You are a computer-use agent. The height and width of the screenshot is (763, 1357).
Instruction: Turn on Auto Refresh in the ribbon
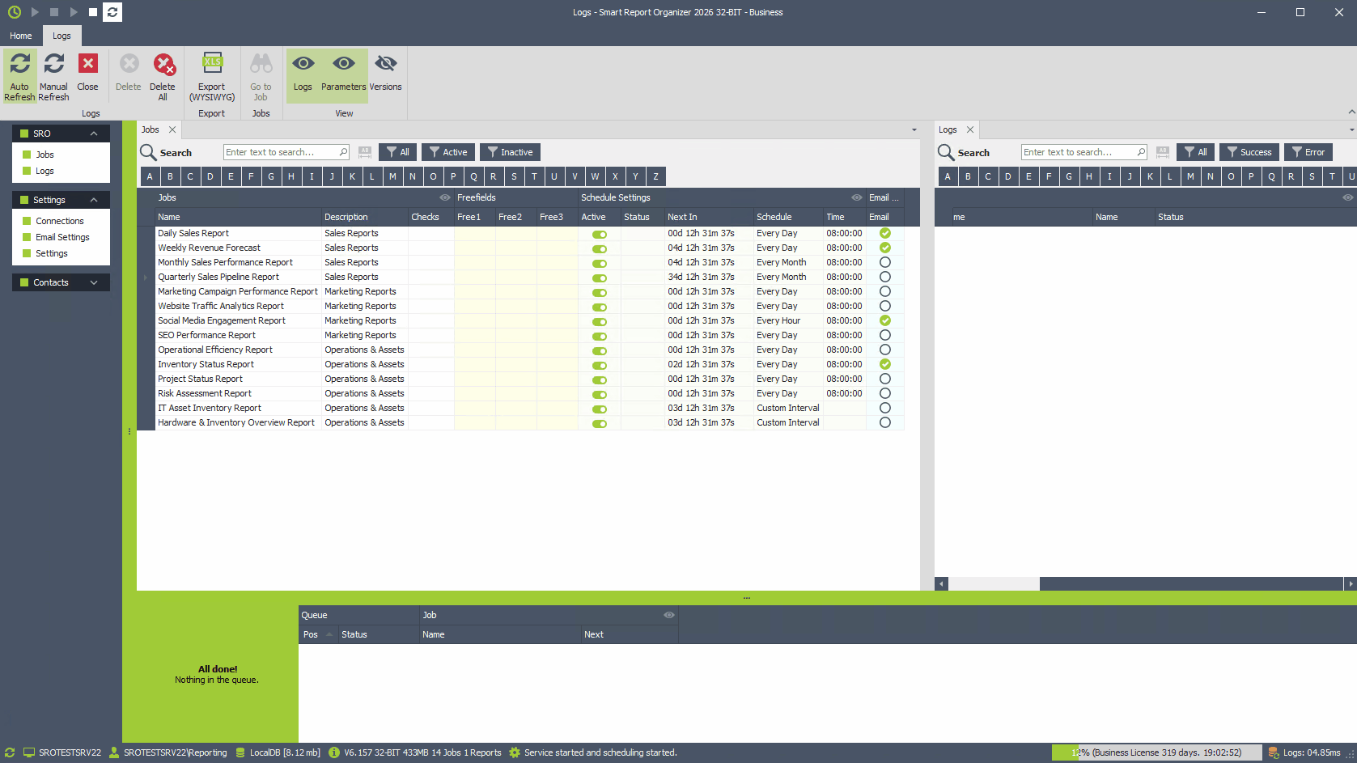point(19,76)
